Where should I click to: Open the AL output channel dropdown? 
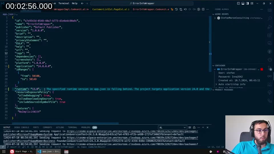pos(172,128)
